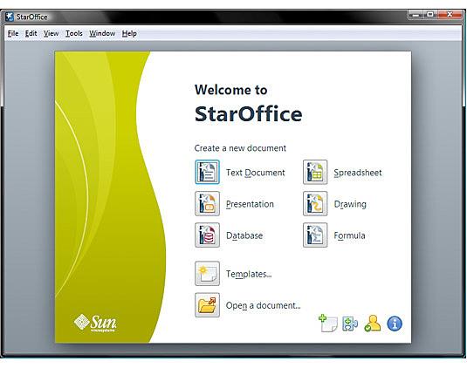Pick the Database label

pos(244,235)
